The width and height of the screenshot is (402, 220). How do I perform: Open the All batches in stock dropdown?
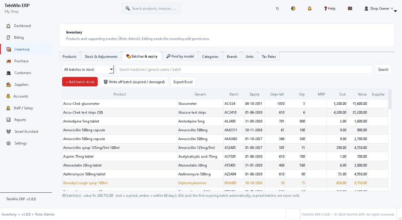tap(88, 70)
